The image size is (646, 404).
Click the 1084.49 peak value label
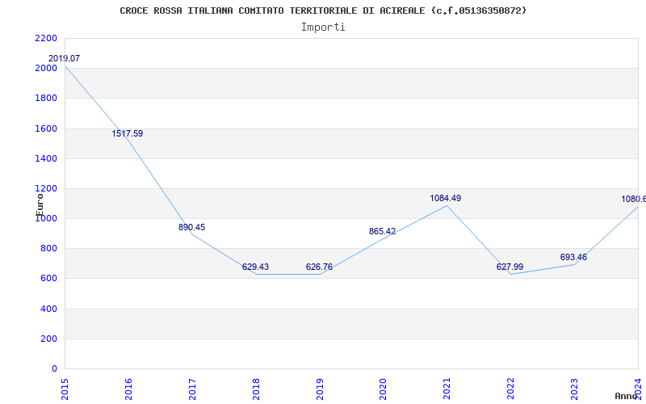click(446, 198)
